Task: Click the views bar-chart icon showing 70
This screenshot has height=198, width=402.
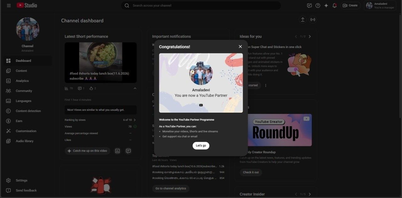Action: click(x=67, y=88)
